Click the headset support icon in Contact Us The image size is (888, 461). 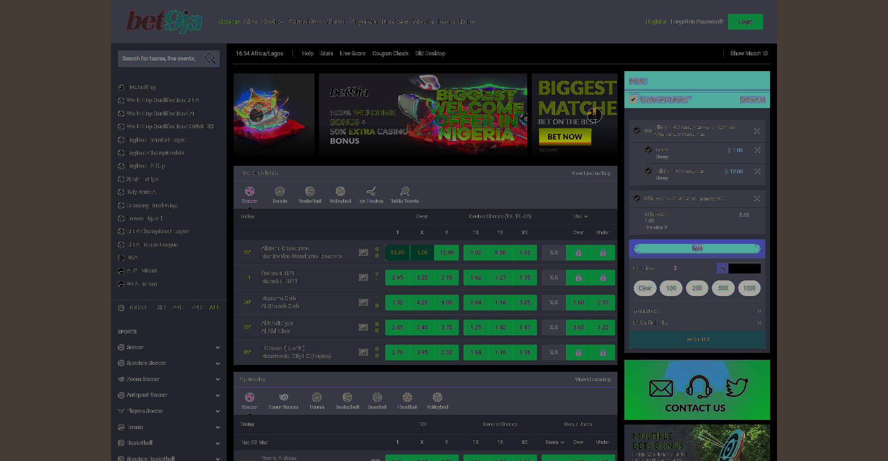tap(699, 387)
